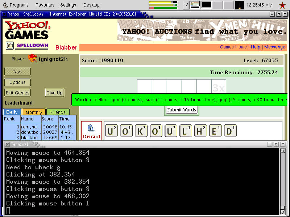The width and height of the screenshot is (290, 217).
Task: Click the red star icon in top panel
Action: point(282,5)
